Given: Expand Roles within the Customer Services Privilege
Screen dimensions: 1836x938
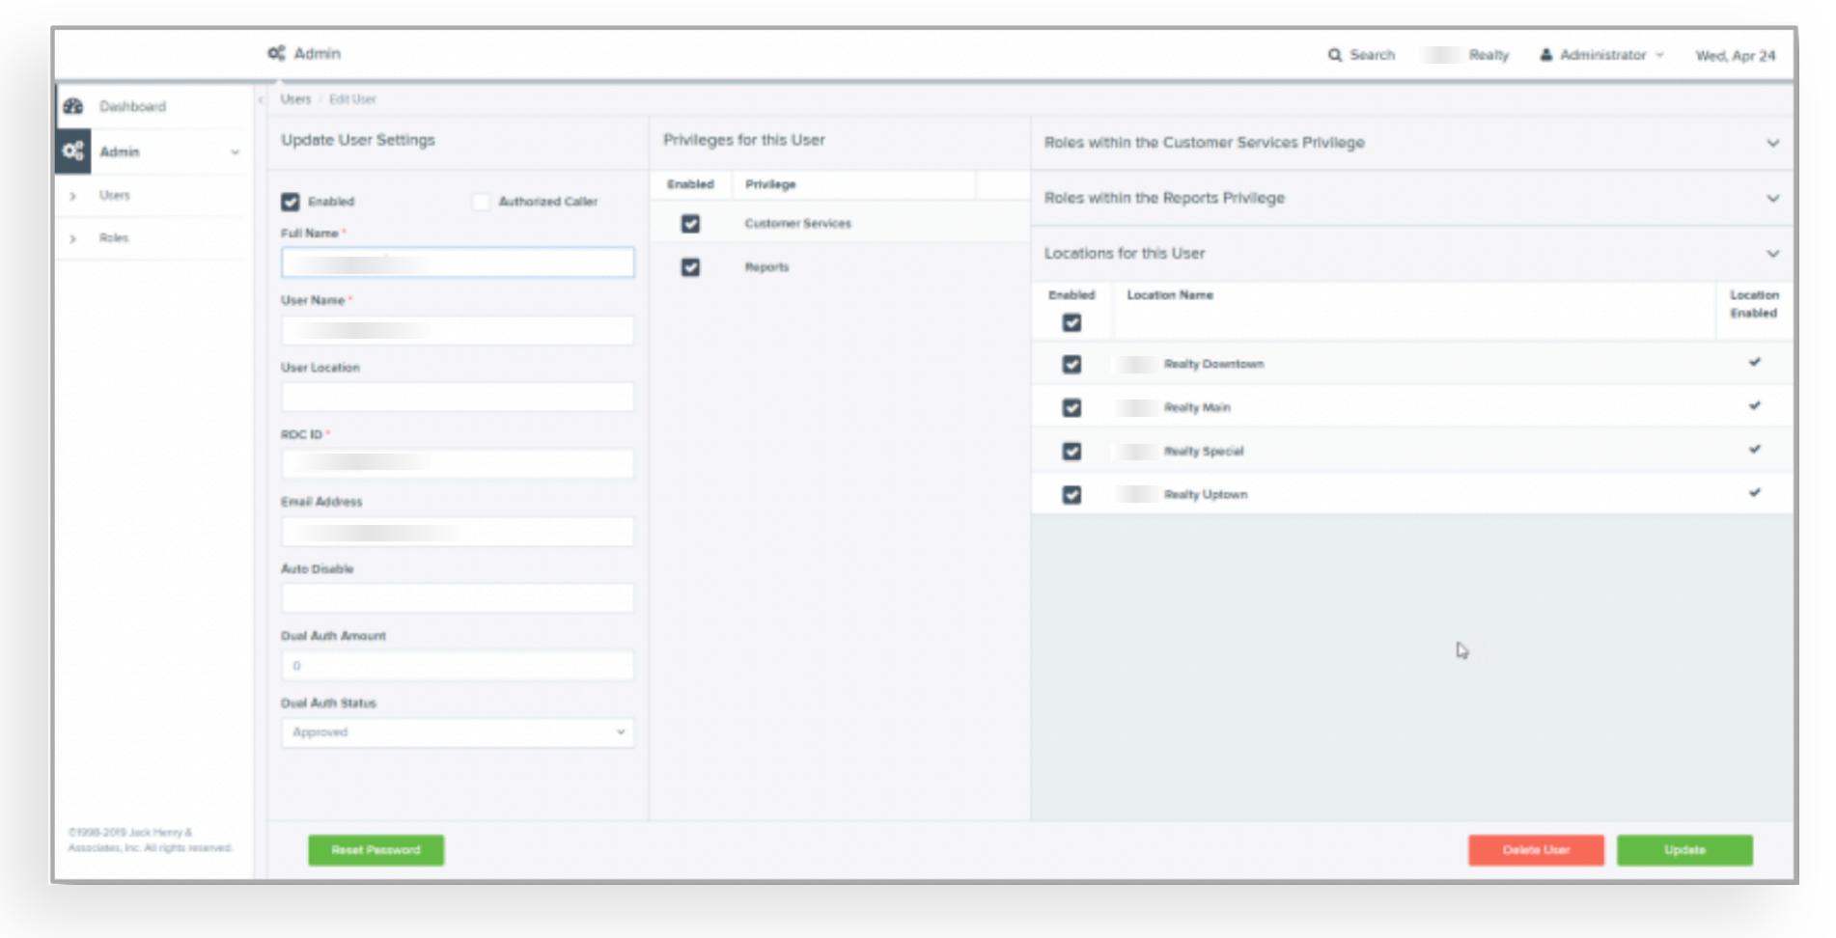Looking at the screenshot, I should [x=1772, y=143].
